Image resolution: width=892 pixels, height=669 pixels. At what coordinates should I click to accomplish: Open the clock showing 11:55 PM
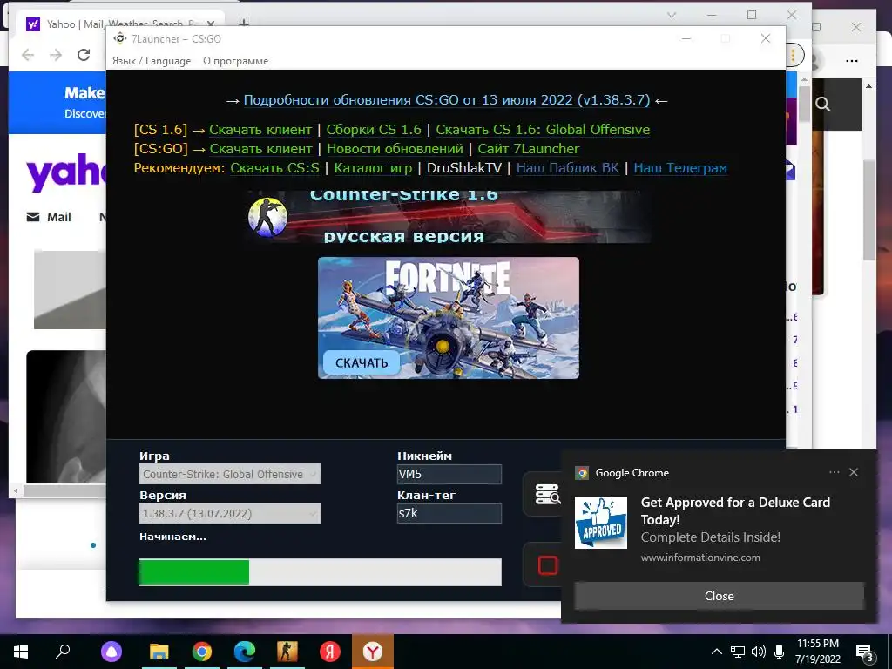[817, 652]
